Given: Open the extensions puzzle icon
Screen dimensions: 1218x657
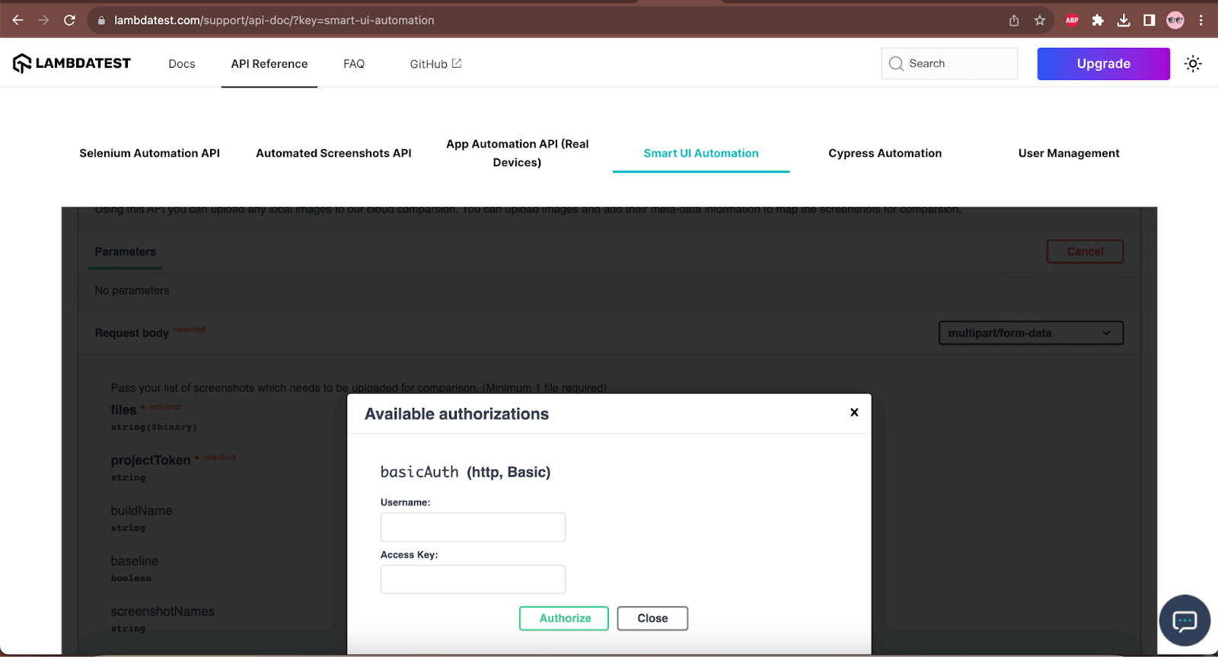Looking at the screenshot, I should [1098, 21].
